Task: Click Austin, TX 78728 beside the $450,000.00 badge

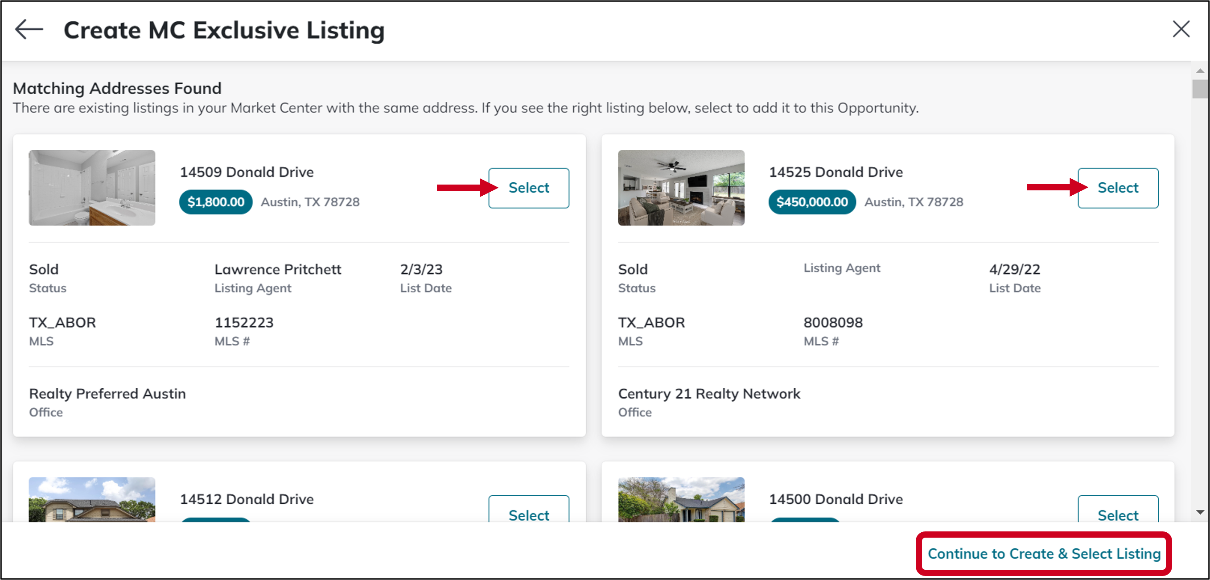Action: pyautogui.click(x=914, y=202)
